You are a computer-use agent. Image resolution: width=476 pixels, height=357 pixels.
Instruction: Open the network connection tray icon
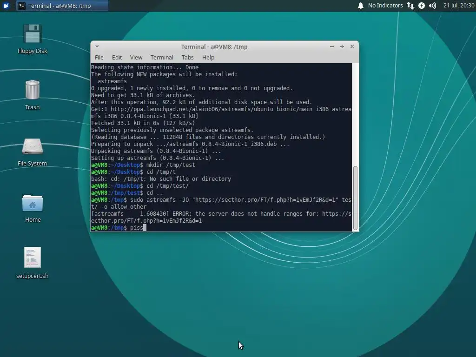click(x=410, y=6)
